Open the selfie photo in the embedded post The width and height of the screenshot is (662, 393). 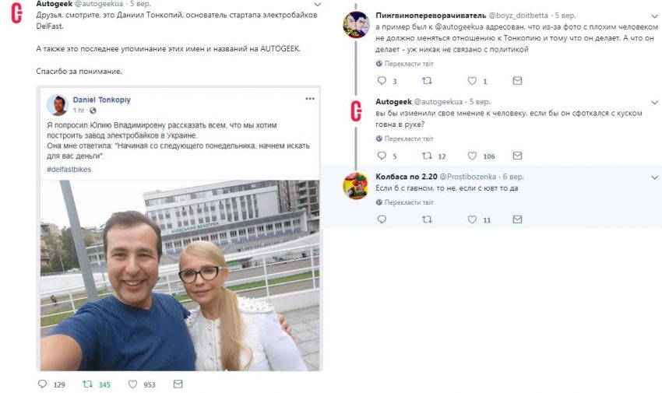[180, 275]
